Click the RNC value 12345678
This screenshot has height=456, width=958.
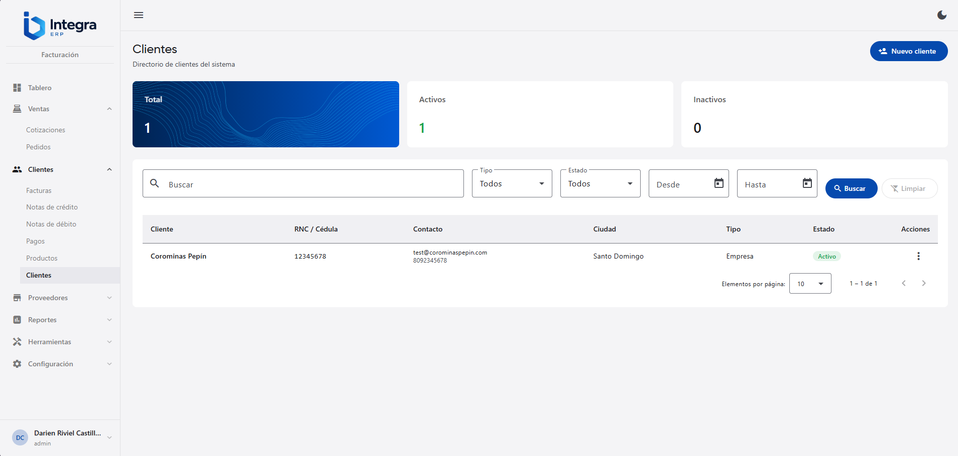click(310, 256)
